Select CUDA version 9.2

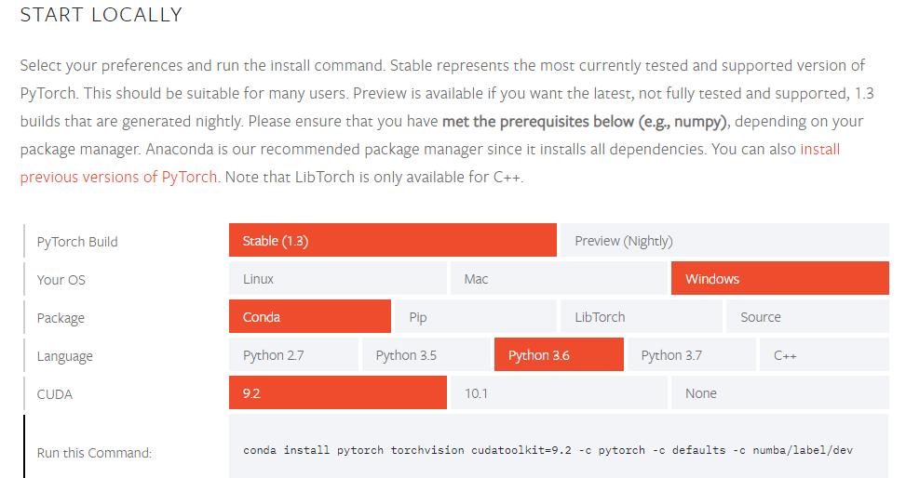point(337,393)
